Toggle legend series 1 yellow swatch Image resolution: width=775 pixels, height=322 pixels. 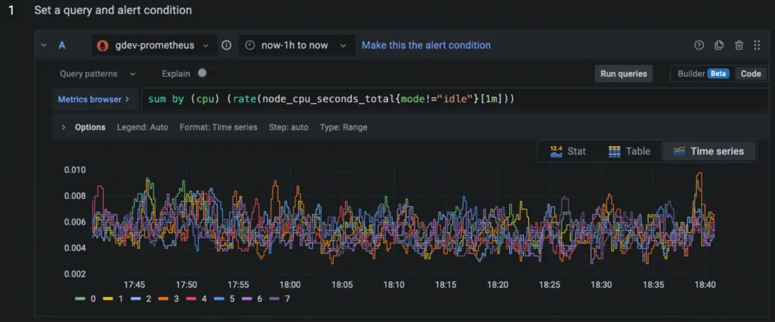pos(108,299)
